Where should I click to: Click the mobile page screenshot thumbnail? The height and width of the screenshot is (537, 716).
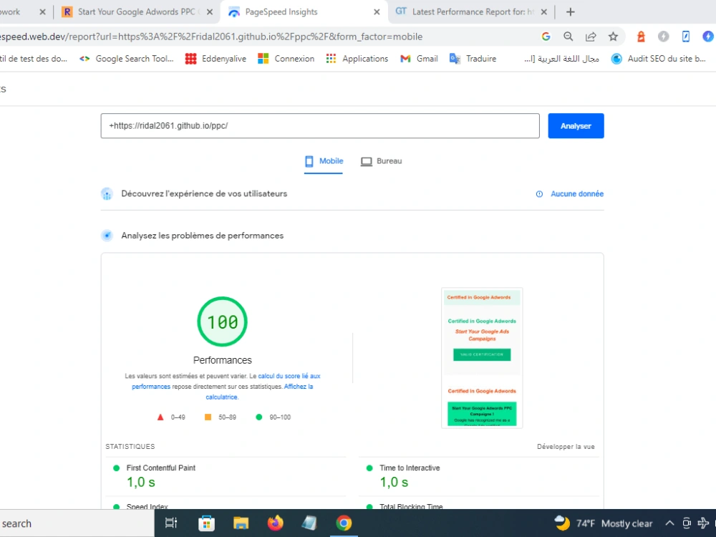482,358
